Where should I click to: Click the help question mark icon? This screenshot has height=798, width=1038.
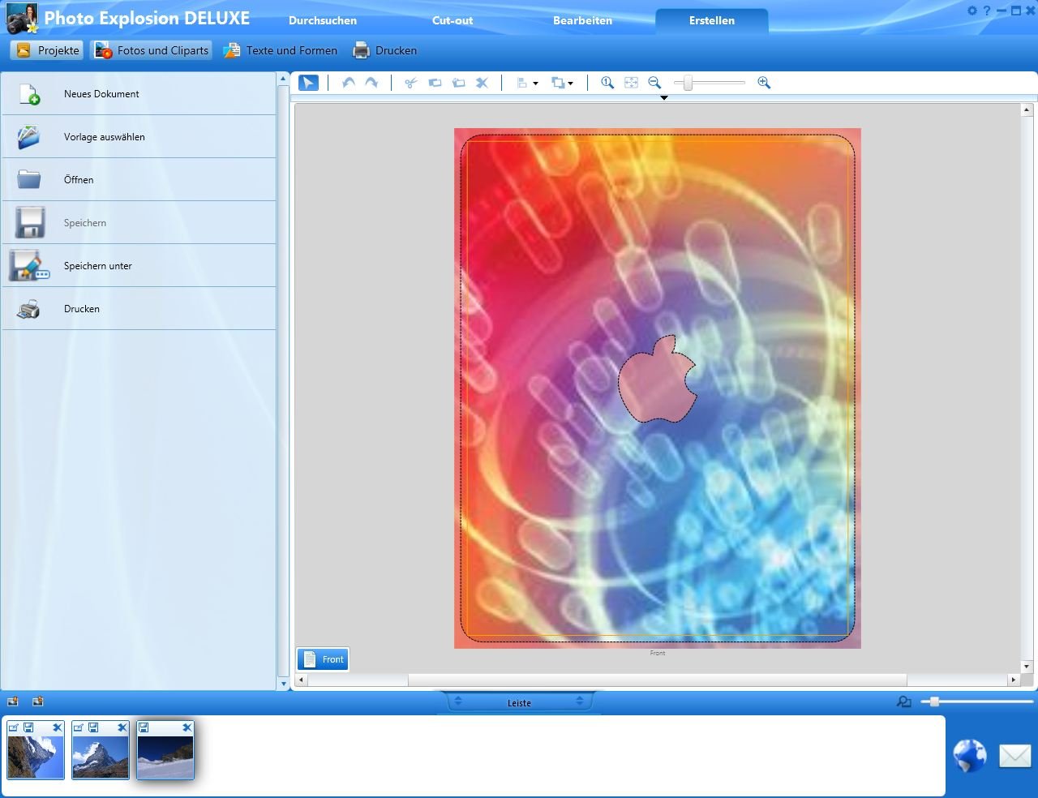pyautogui.click(x=987, y=11)
